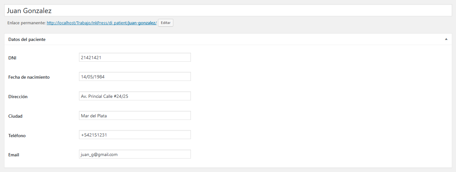Click the Fecha de nacimiento label

[29, 77]
